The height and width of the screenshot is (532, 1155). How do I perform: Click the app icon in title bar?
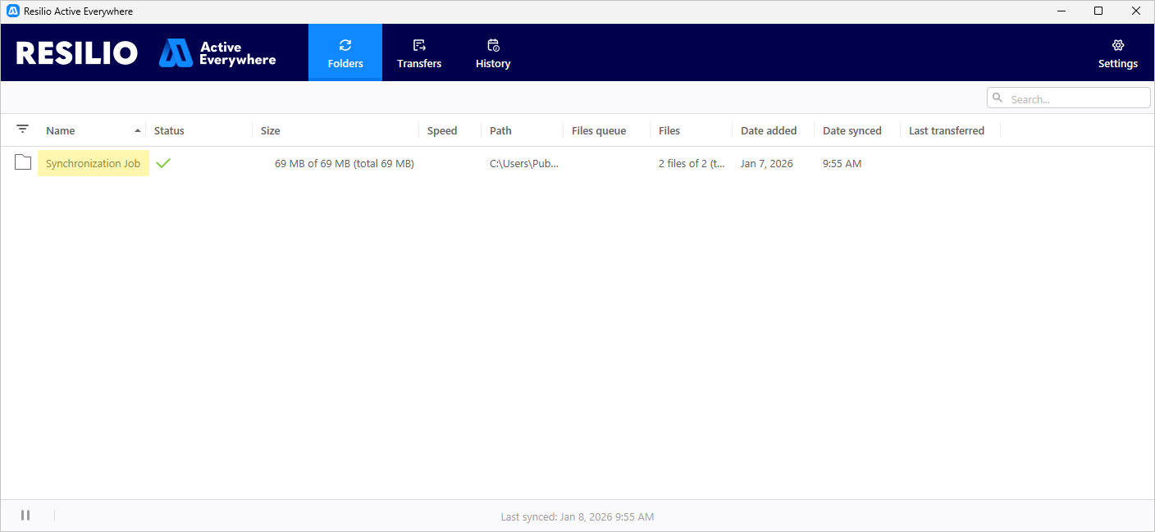click(13, 11)
